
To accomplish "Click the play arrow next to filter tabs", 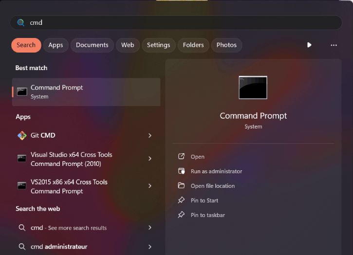I will (x=309, y=45).
